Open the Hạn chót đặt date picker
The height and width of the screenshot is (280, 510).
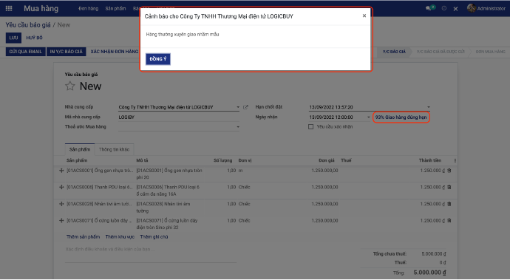pos(429,107)
